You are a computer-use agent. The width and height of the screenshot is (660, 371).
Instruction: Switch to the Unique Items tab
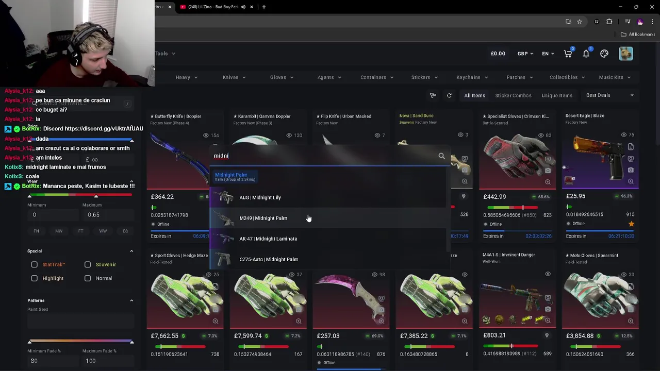tap(557, 95)
